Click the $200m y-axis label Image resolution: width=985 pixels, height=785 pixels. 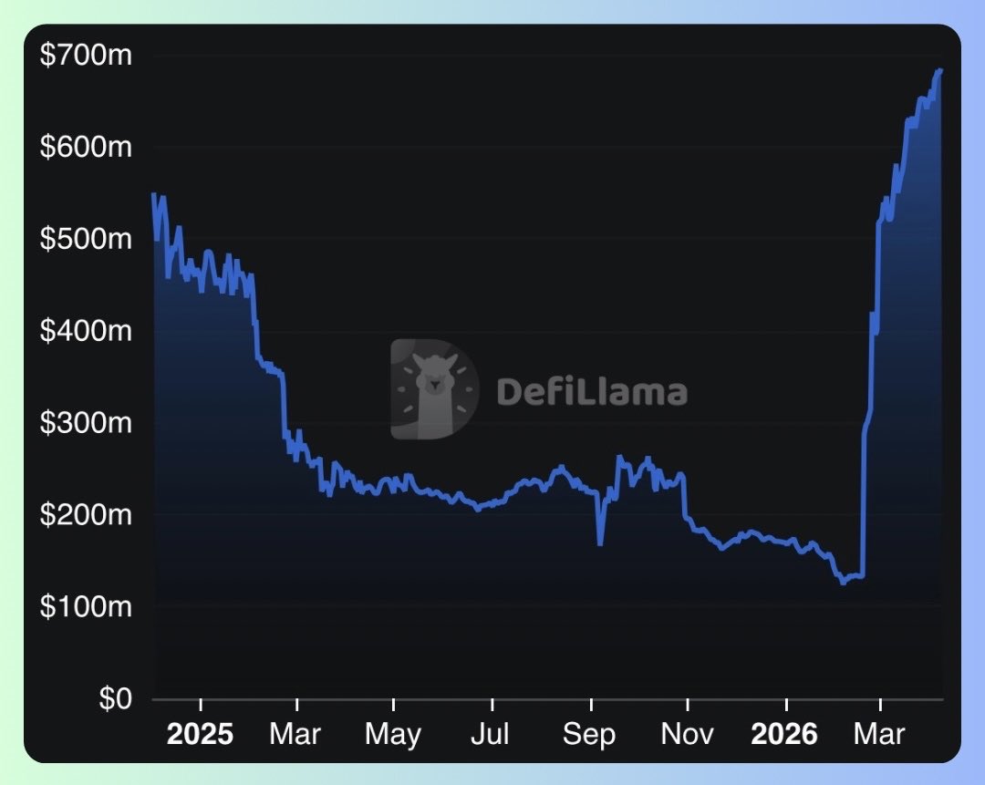86,515
